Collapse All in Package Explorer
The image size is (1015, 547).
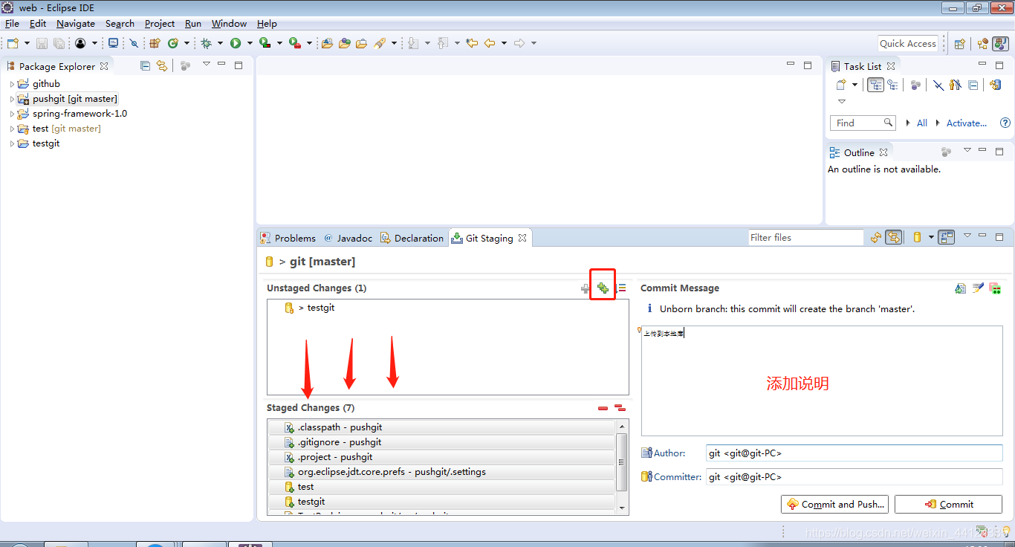point(145,65)
